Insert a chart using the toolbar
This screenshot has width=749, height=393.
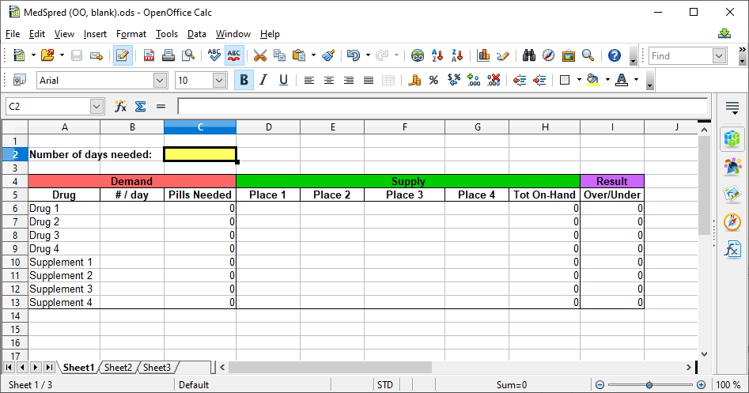482,55
